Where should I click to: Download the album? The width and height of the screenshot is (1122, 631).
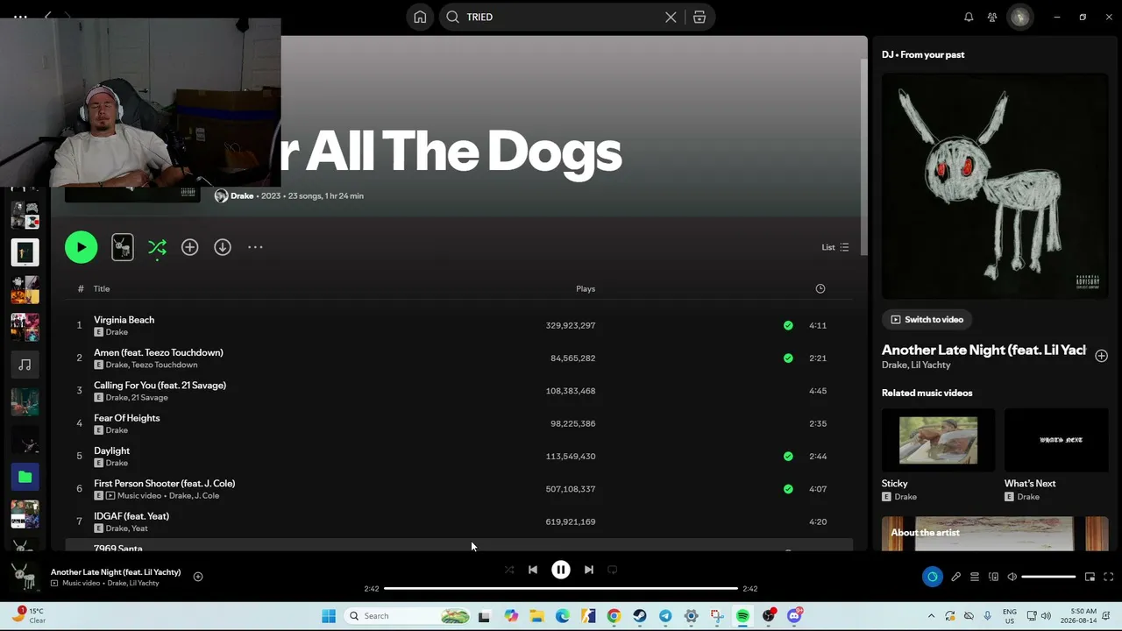pyautogui.click(x=223, y=247)
